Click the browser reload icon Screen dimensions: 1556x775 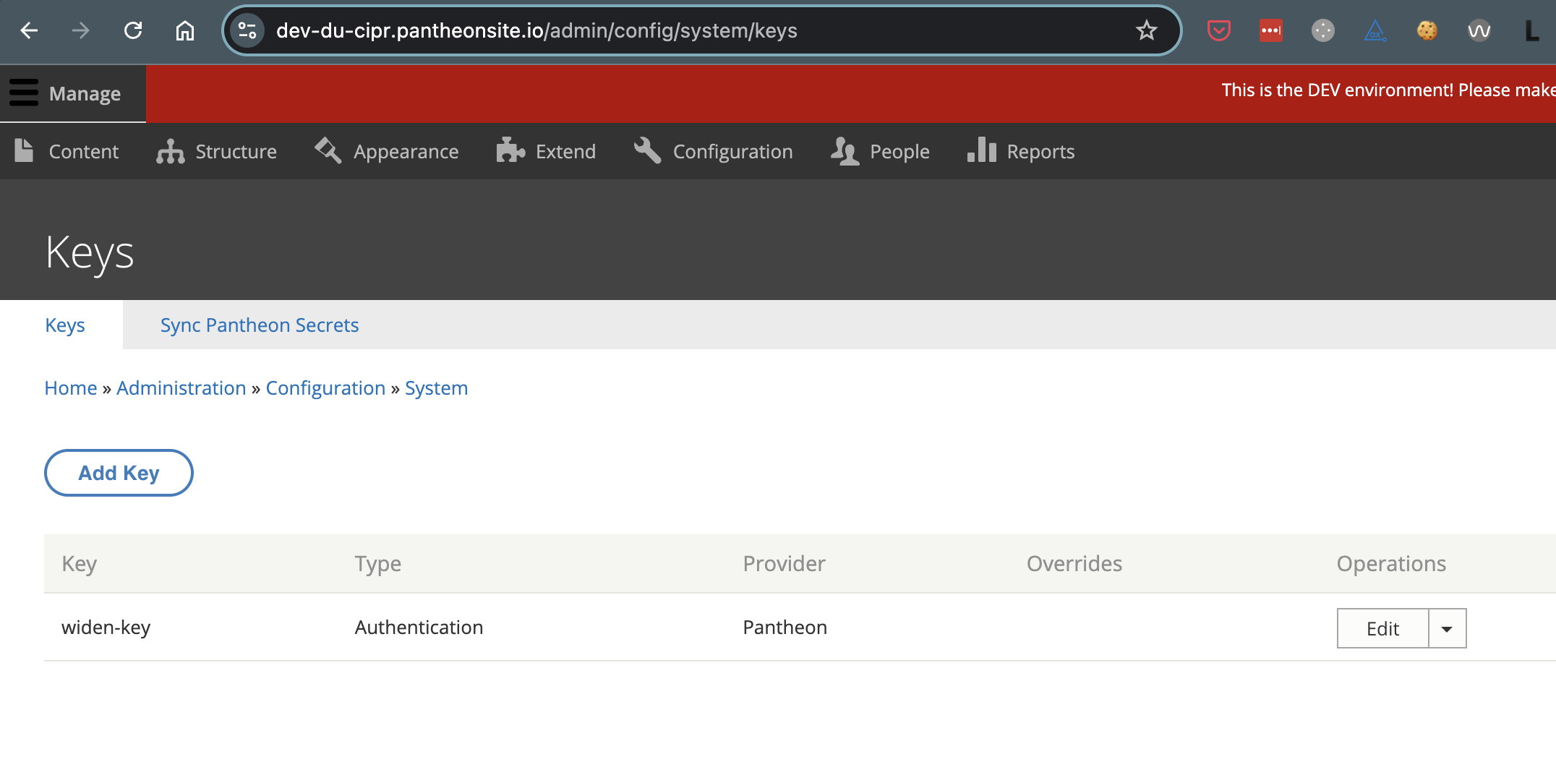click(x=133, y=30)
